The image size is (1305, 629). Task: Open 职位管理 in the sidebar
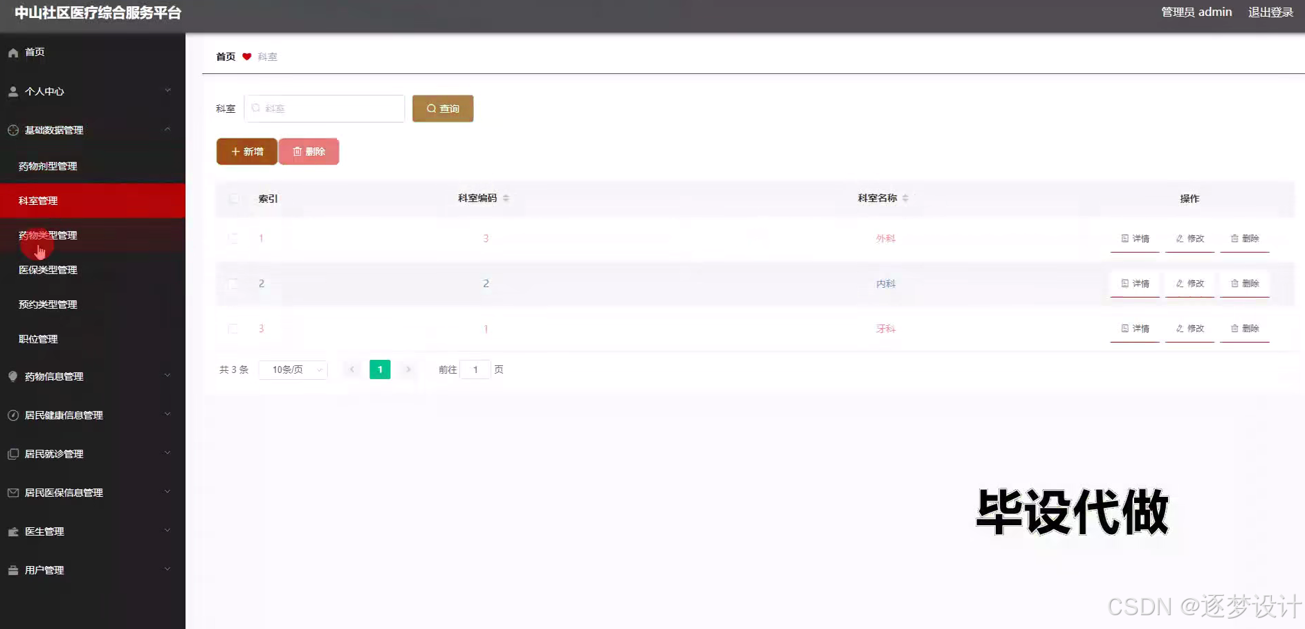click(93, 339)
